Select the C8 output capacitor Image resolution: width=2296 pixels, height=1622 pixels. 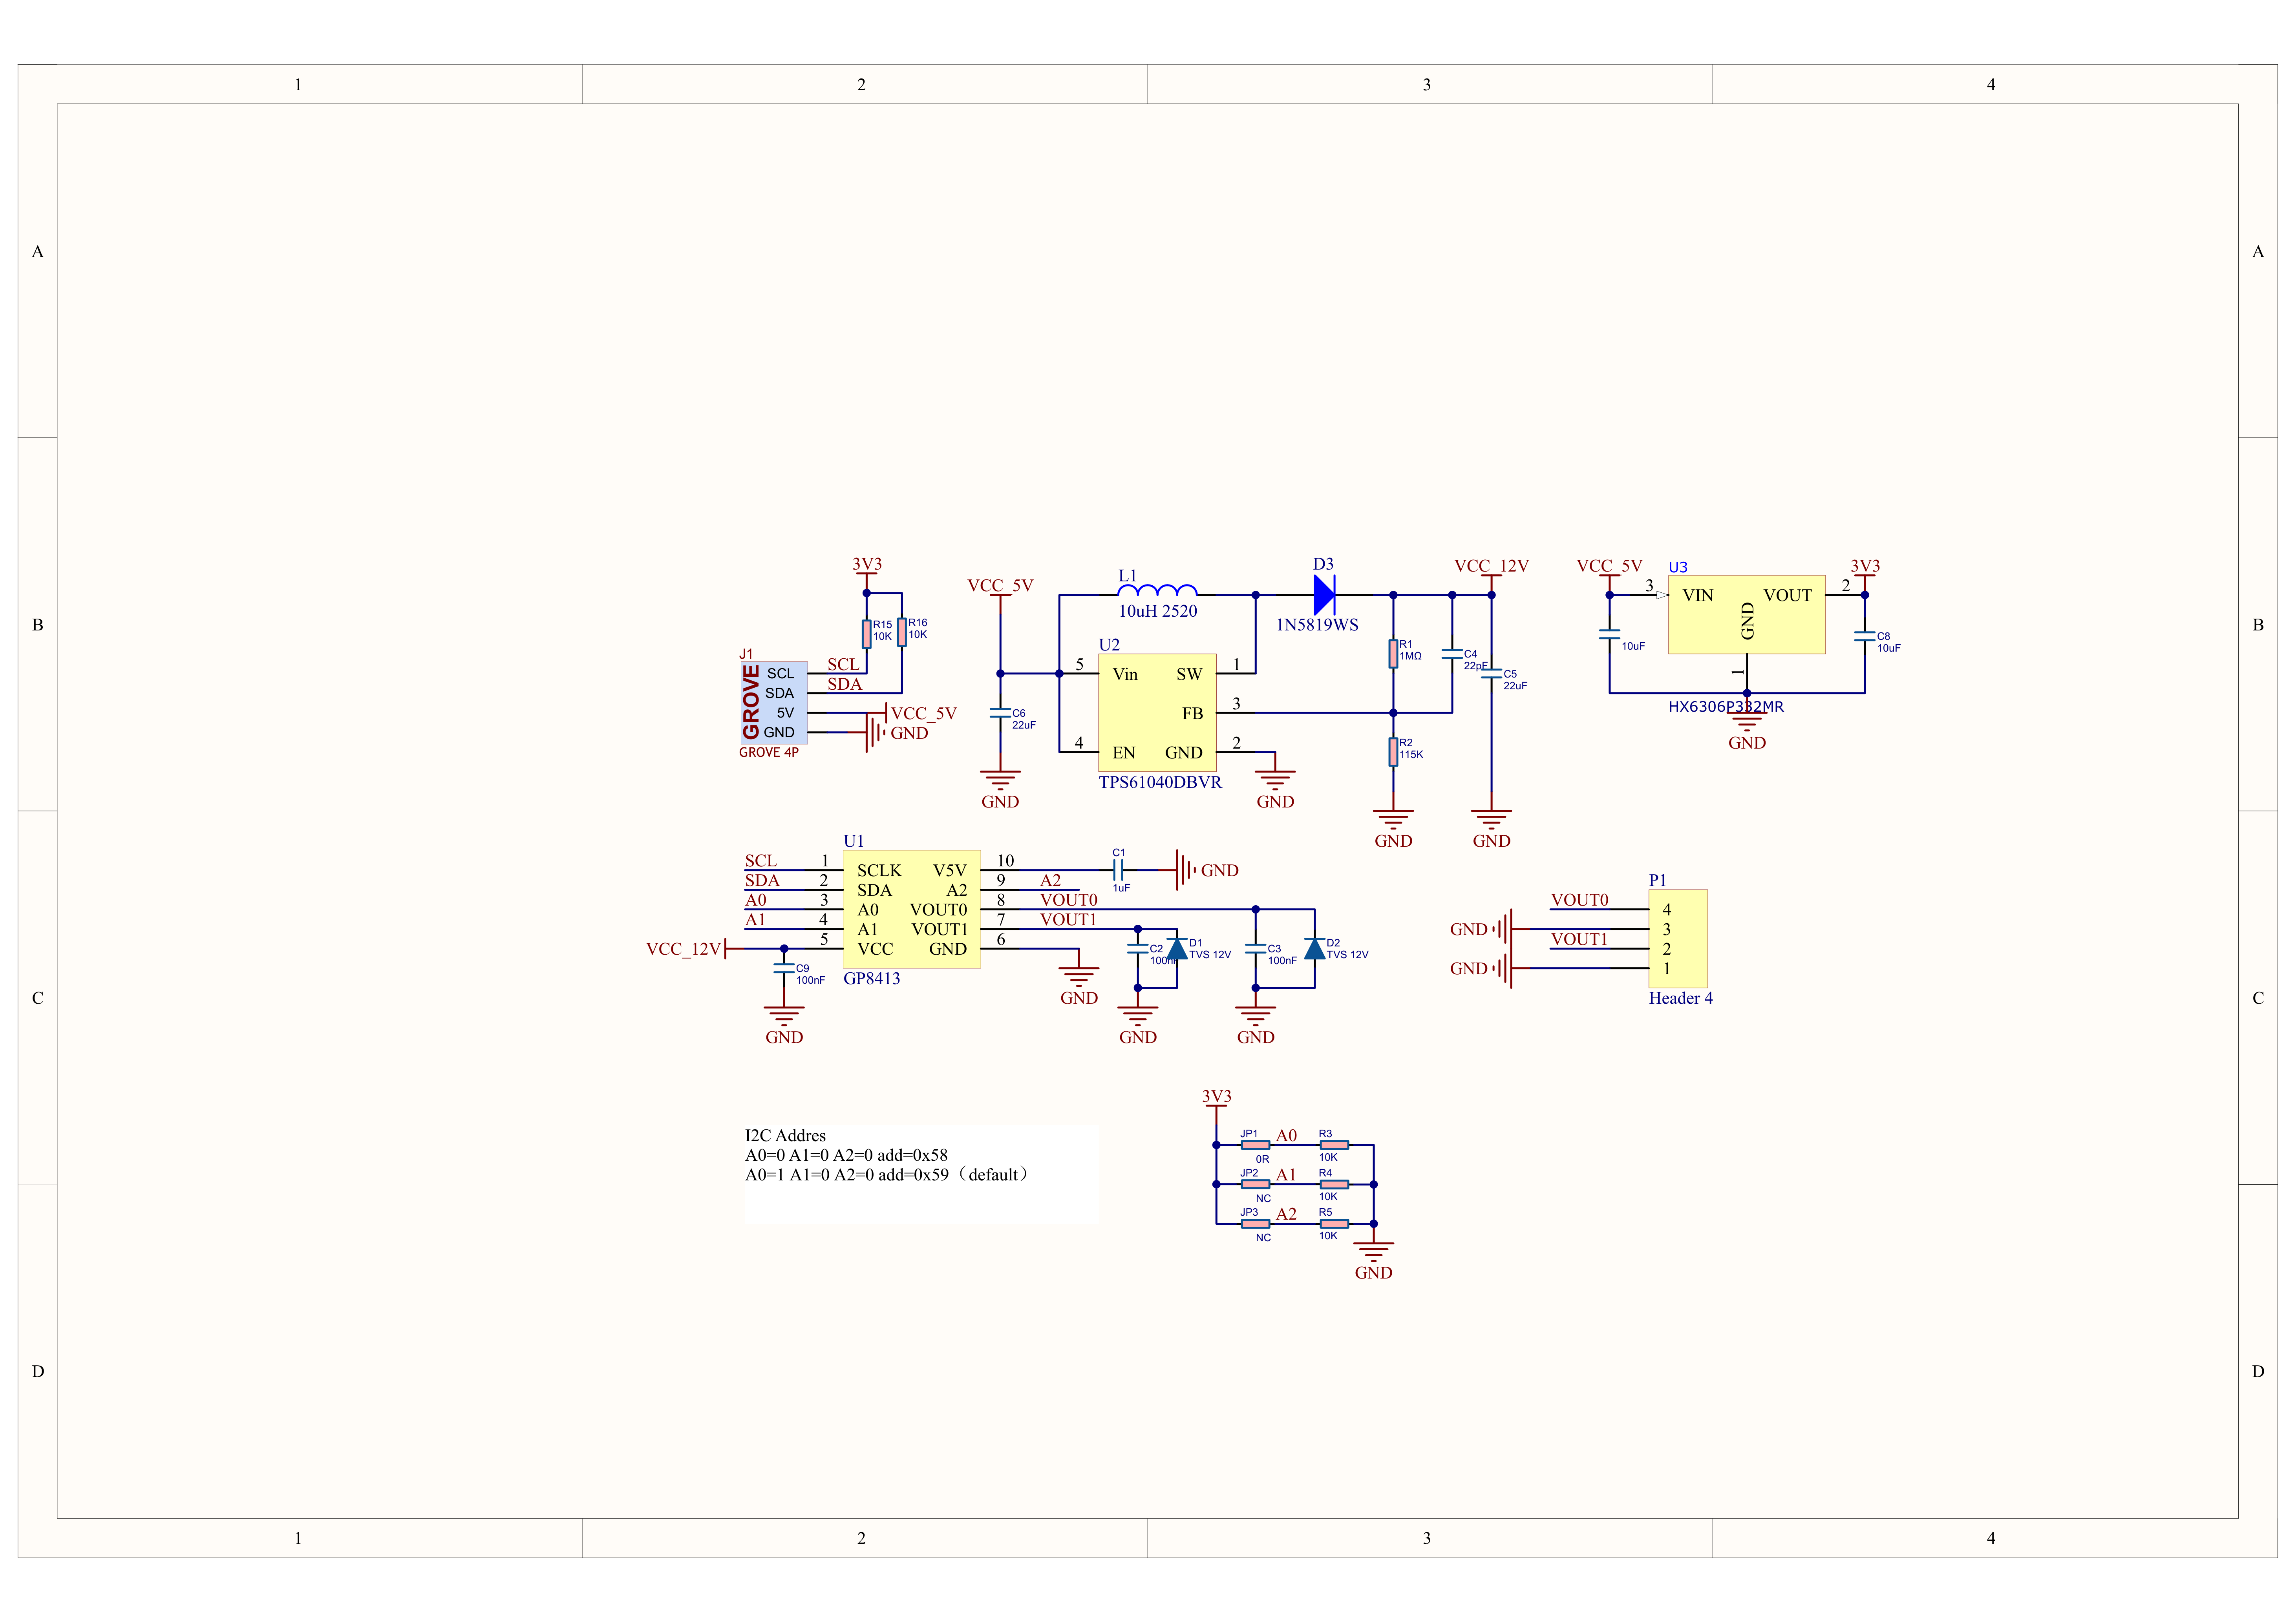click(x=1864, y=635)
